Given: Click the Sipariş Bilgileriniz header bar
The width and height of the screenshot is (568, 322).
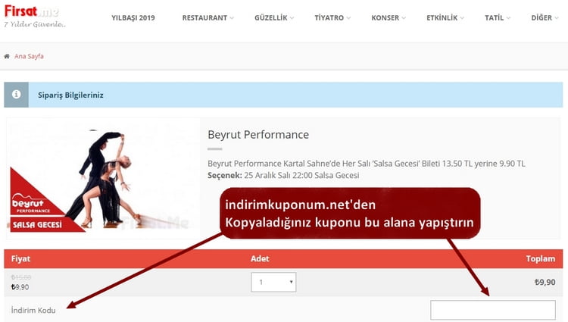Looking at the screenshot, I should coord(303,95).
